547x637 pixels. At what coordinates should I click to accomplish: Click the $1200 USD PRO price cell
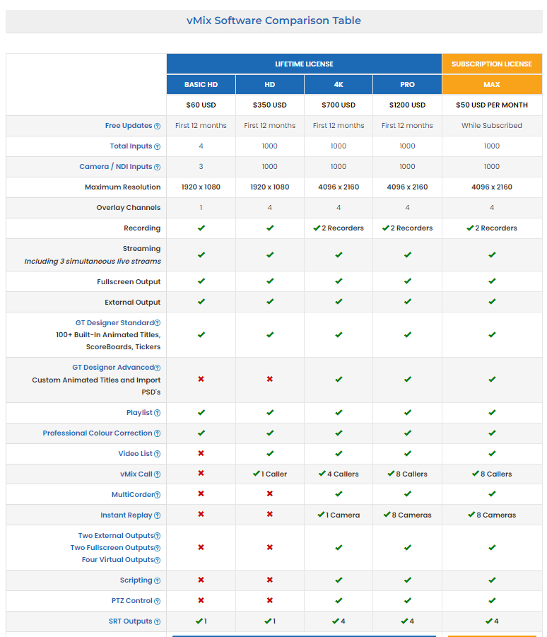pos(407,105)
